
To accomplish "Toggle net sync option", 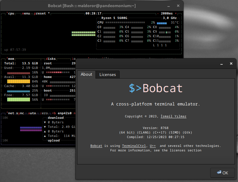I will click(x=20, y=113).
